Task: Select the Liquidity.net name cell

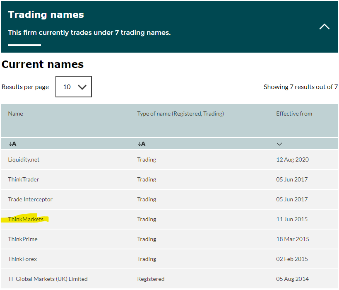Action: coord(24,160)
